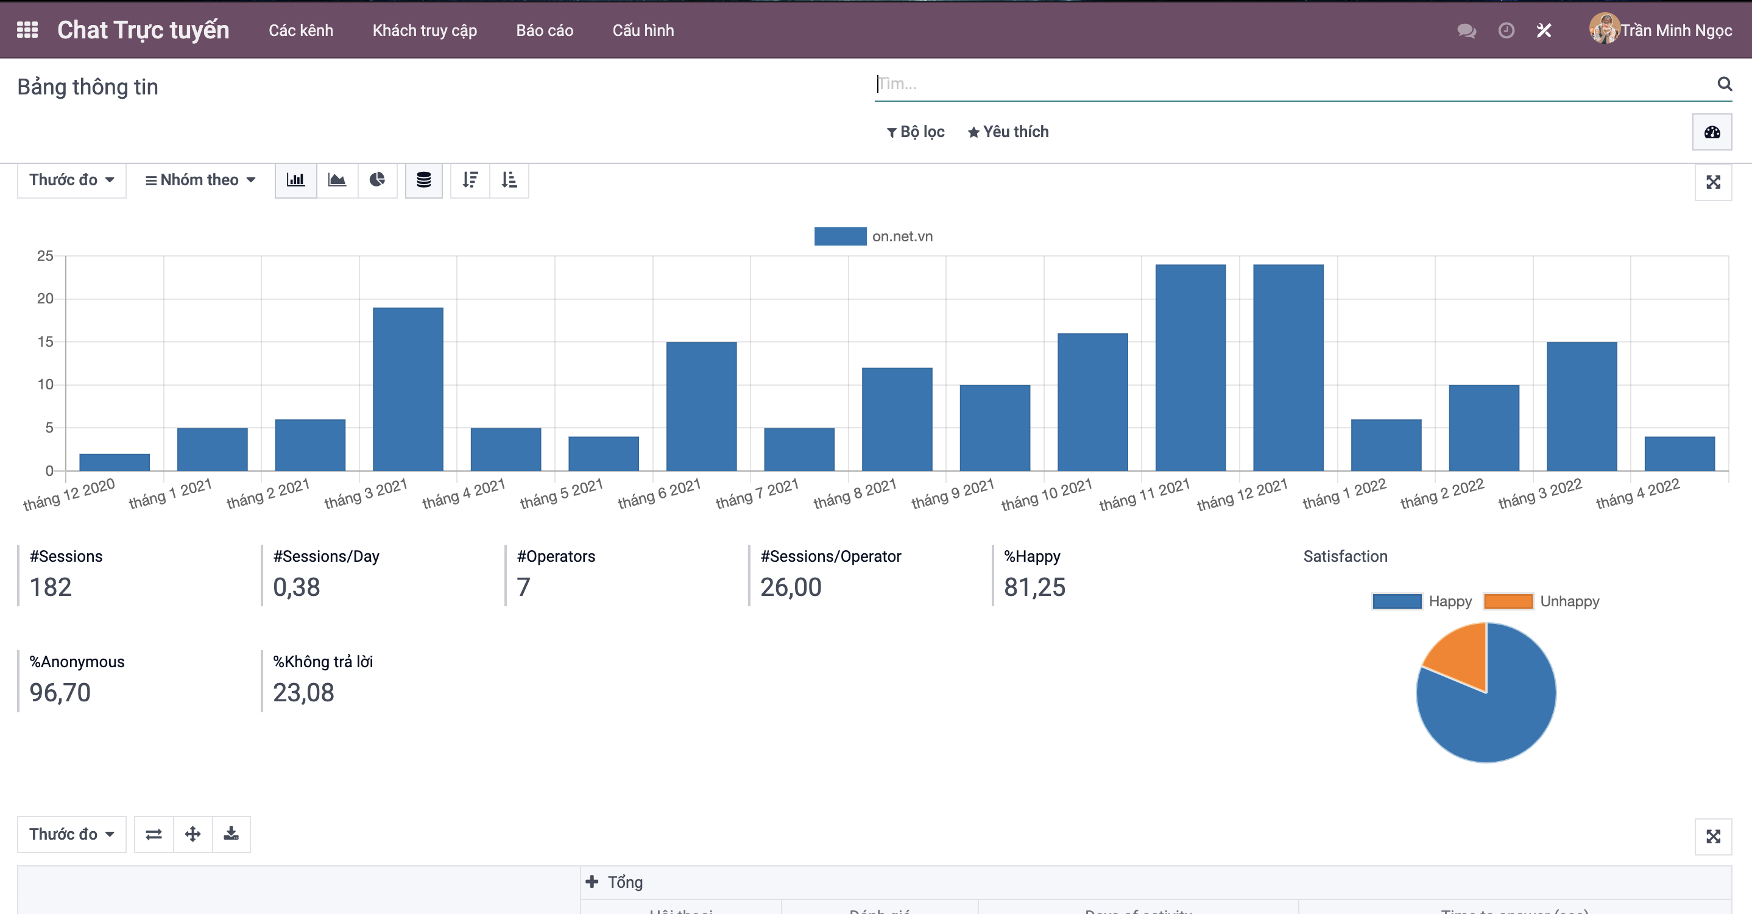
Task: Switch to bar chart view
Action: click(295, 180)
